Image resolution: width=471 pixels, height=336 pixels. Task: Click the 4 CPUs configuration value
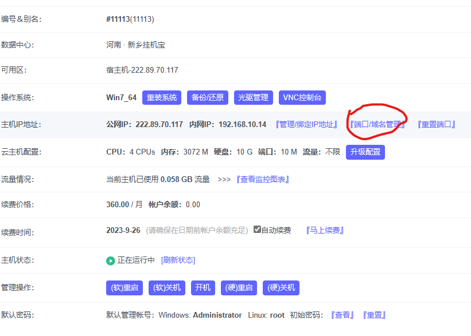click(142, 152)
